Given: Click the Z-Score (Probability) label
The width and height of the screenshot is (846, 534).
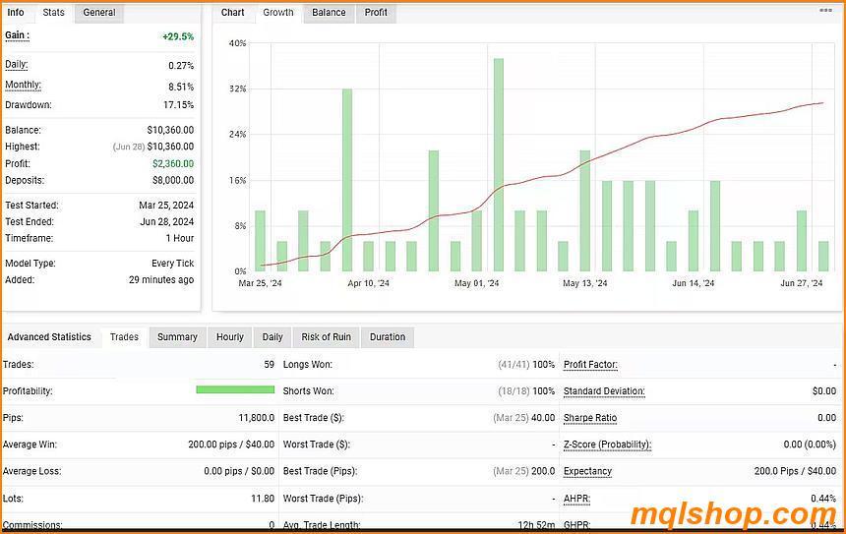Looking at the screenshot, I should coord(607,445).
